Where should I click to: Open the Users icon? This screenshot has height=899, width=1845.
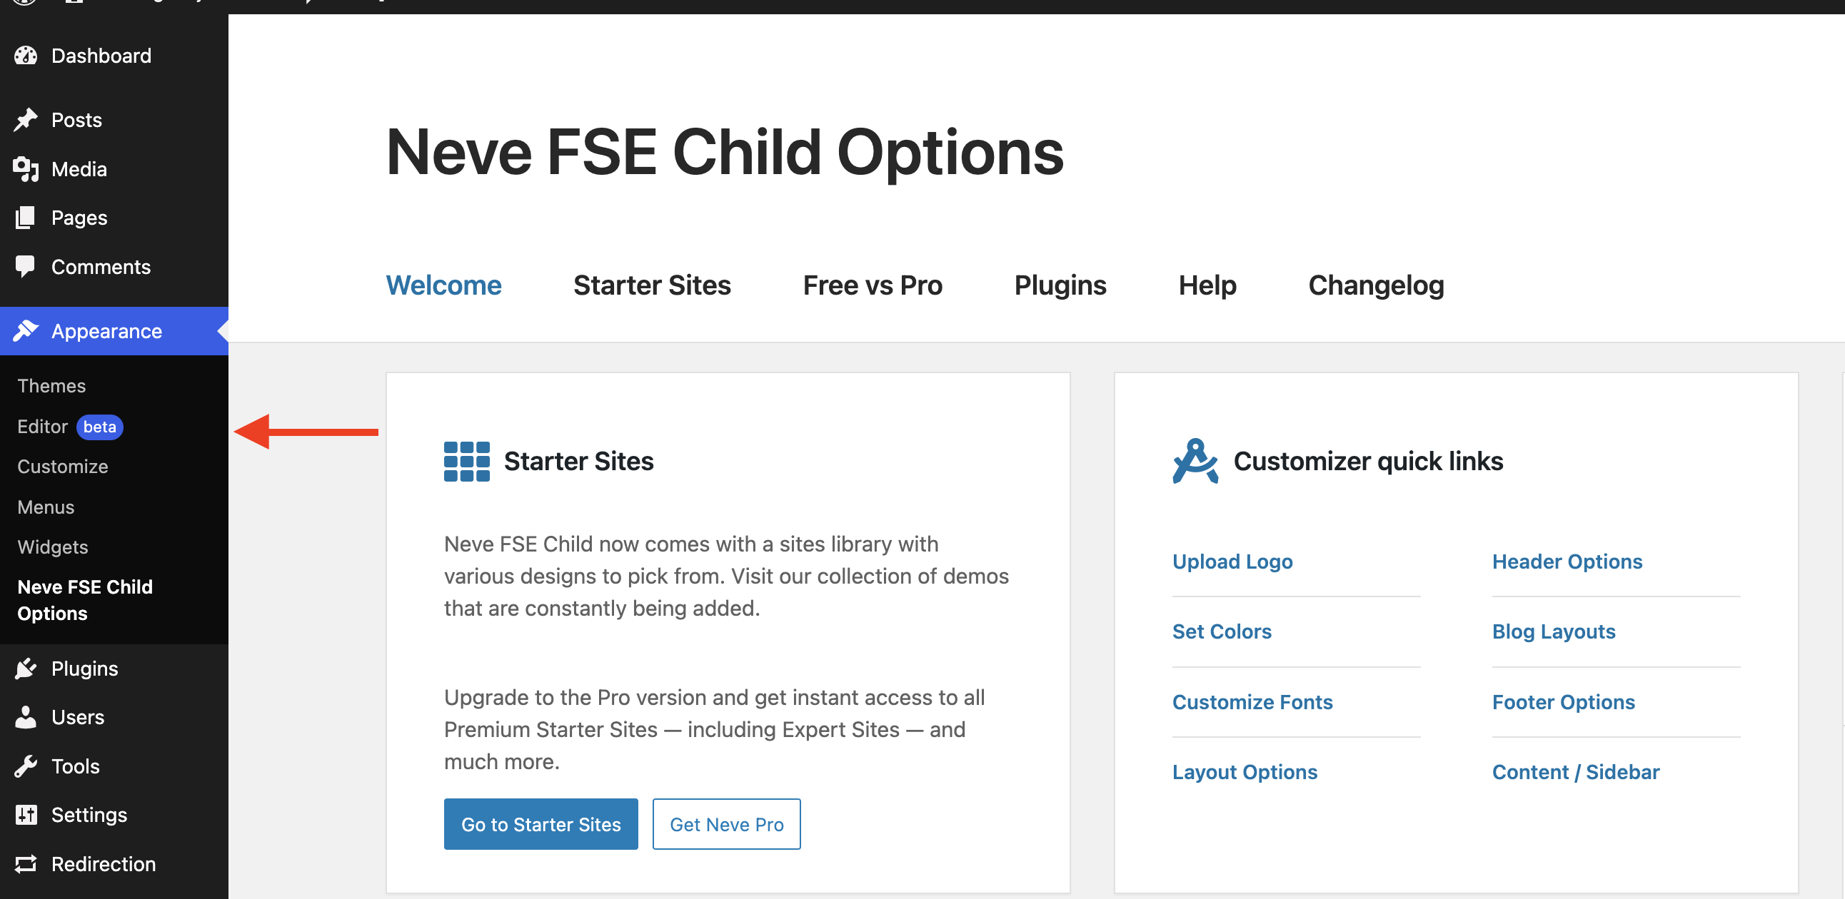pyautogui.click(x=26, y=716)
